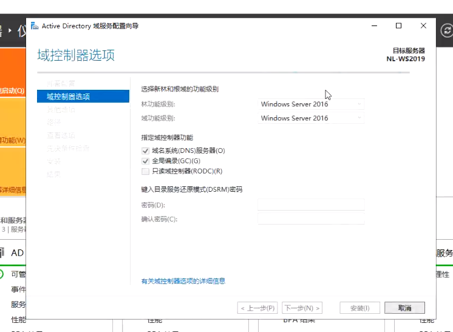Open the forest functional level dropdown

coord(311,104)
